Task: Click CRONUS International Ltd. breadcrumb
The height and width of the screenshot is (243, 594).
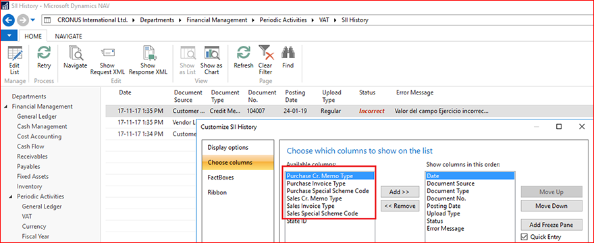Action: coord(93,20)
